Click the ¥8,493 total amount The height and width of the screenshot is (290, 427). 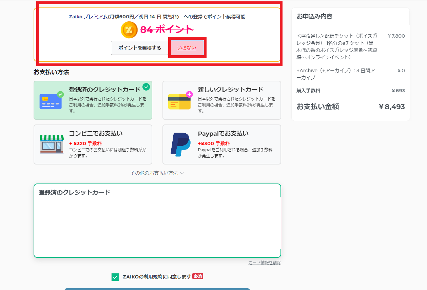tap(392, 107)
